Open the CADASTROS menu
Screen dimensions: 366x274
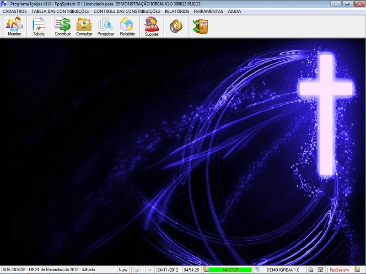click(x=15, y=11)
